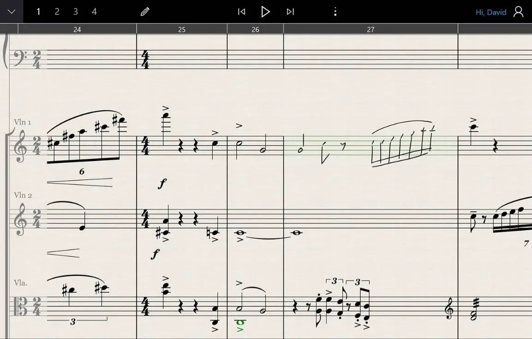
Task: Select the crescendo hairpin under Violin 1 bar 24
Action: pos(80,182)
